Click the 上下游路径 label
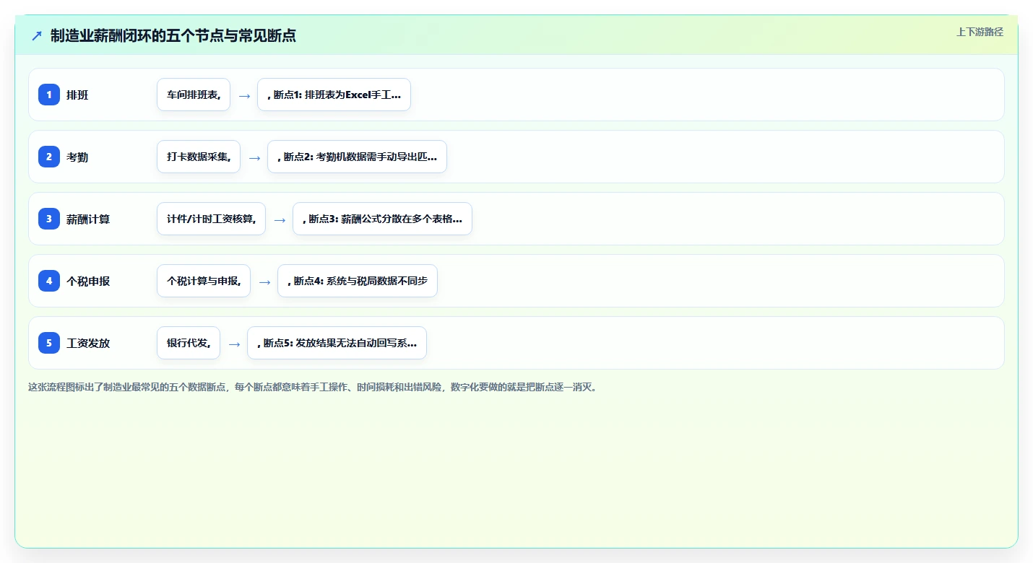Viewport: 1033px width, 563px height. click(980, 32)
